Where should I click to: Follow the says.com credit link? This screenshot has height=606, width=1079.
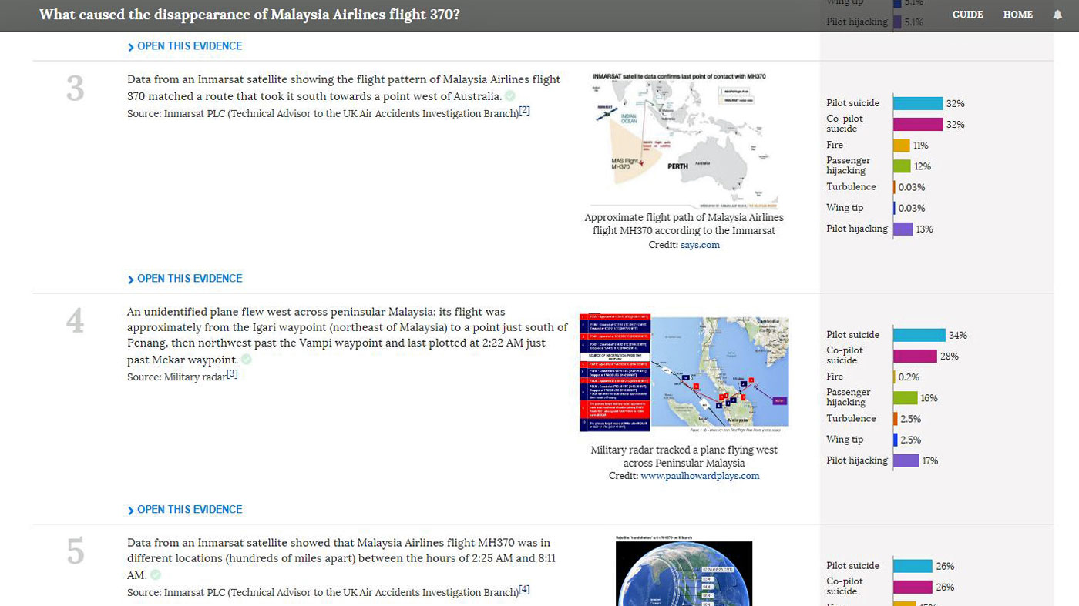pos(700,245)
